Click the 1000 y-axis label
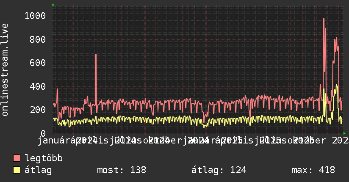 coord(35,16)
